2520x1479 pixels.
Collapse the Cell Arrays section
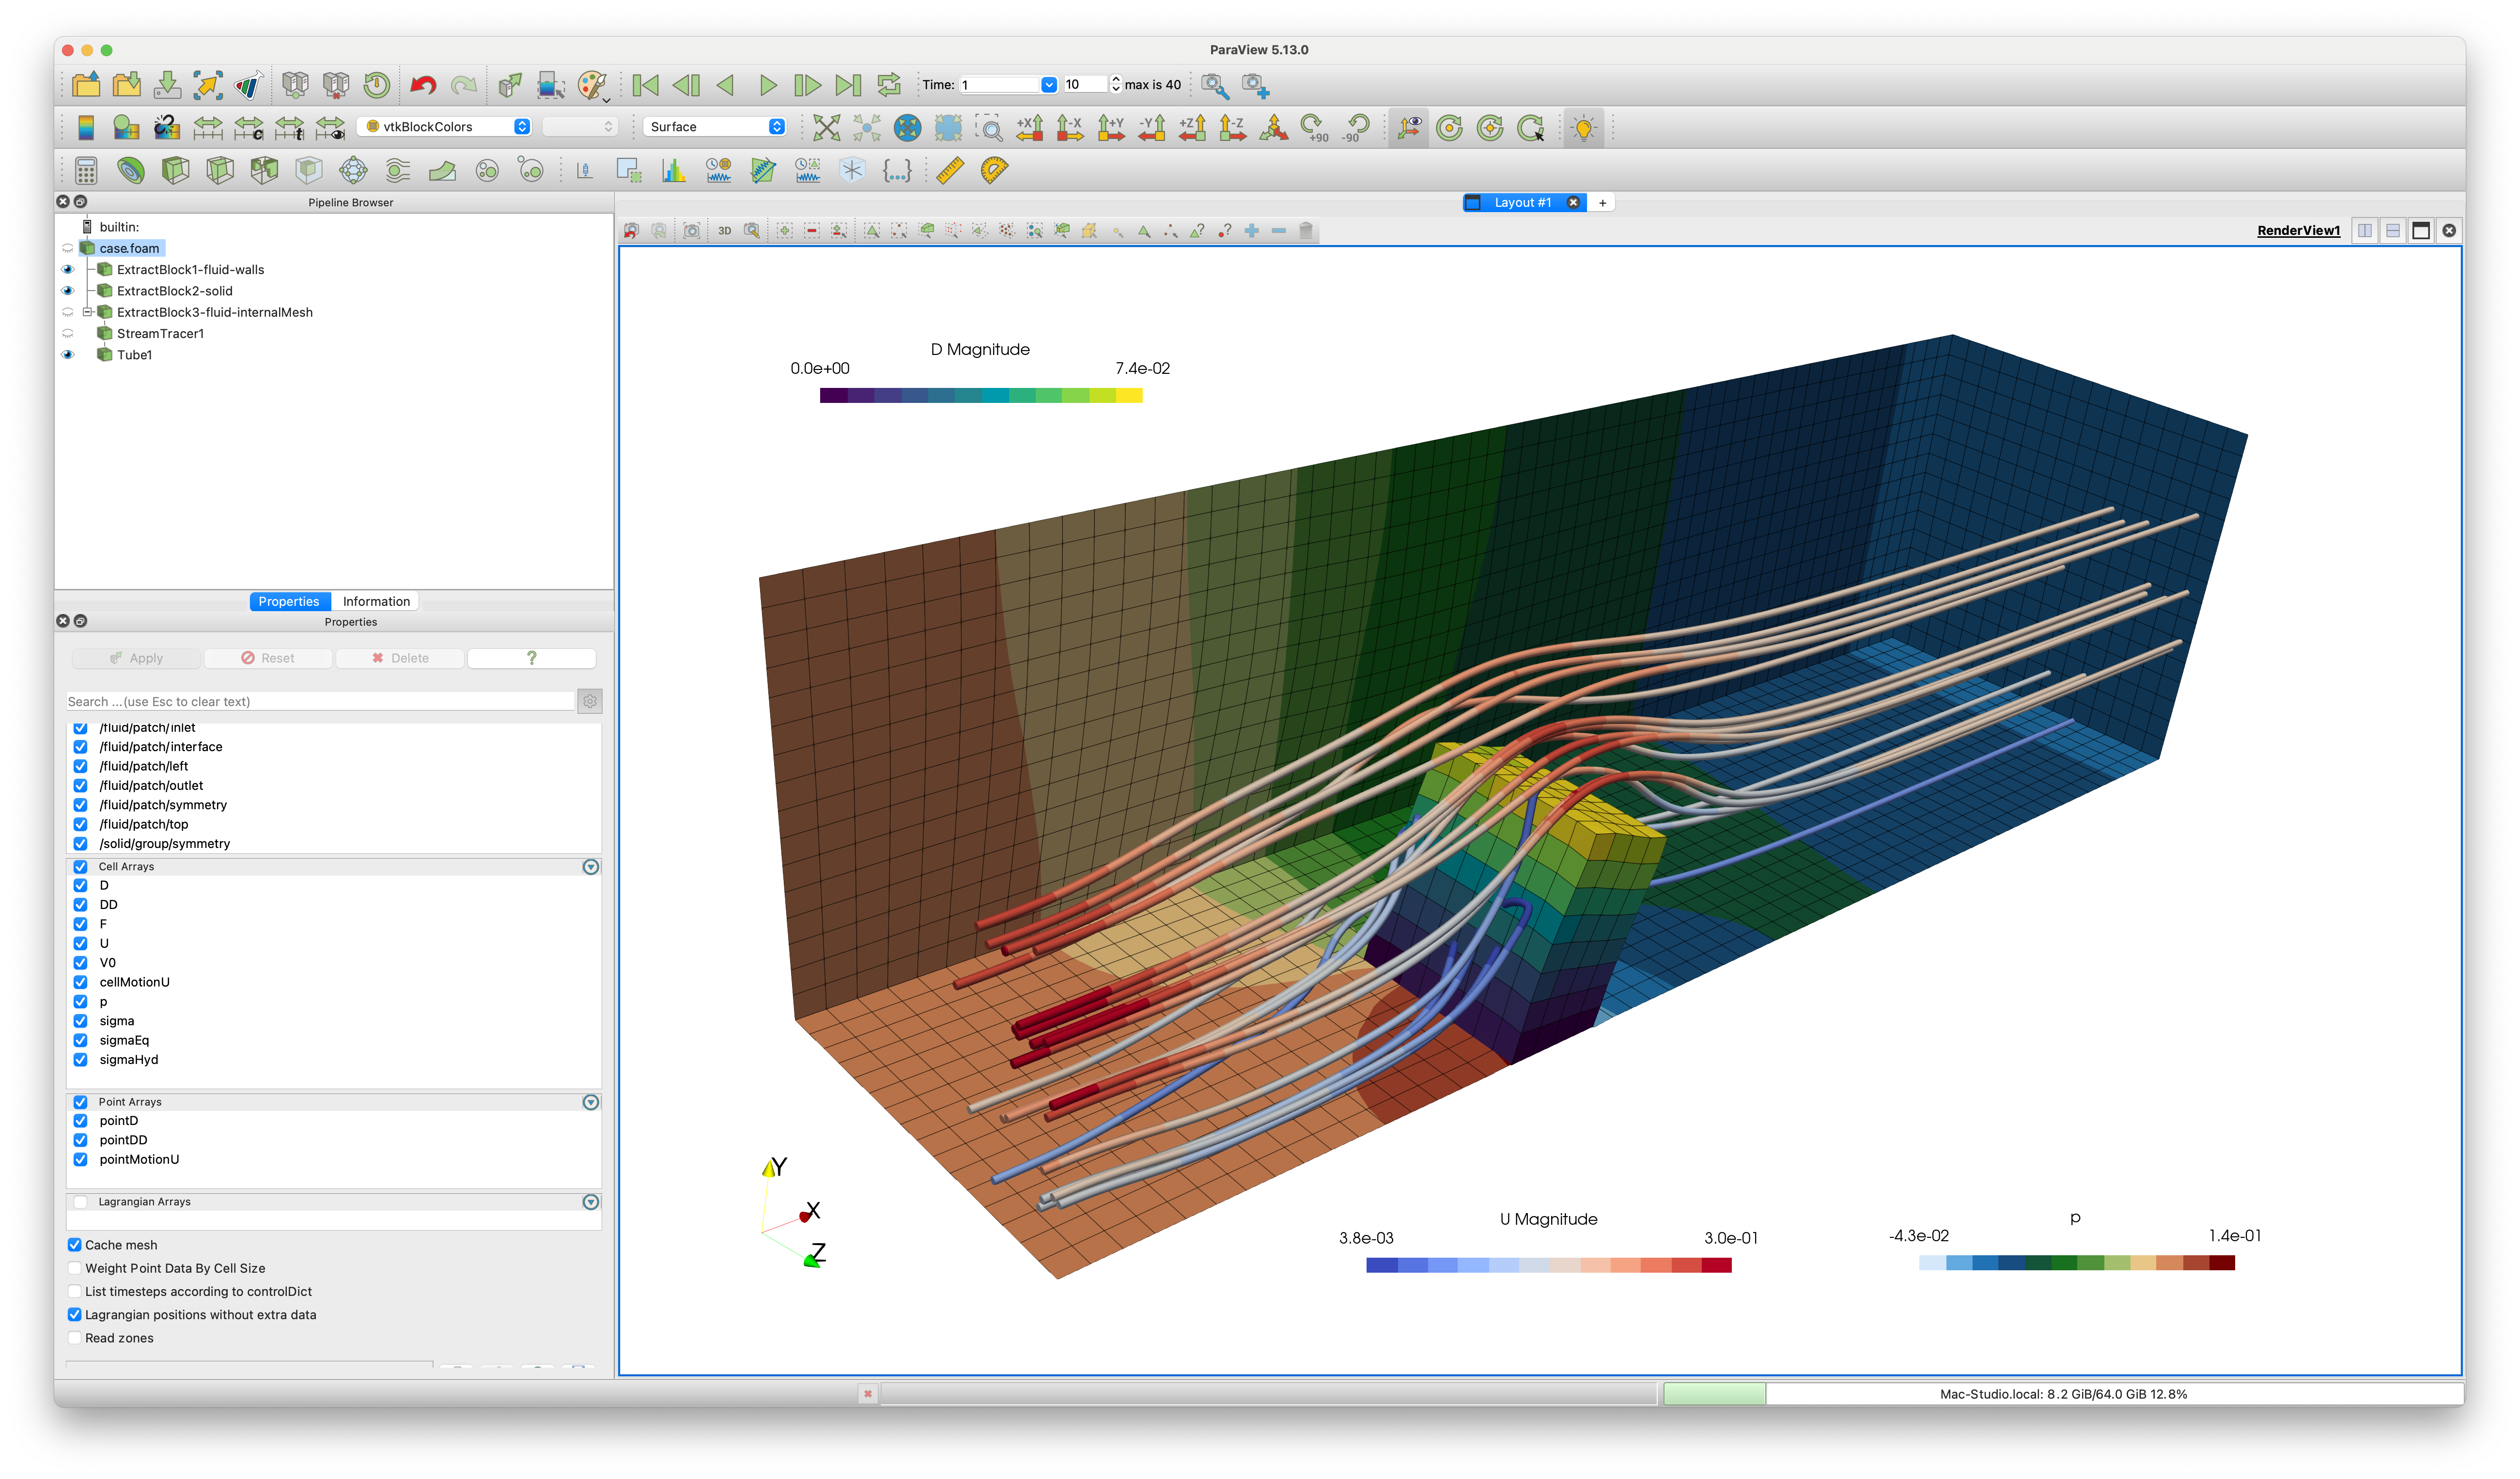tap(591, 867)
